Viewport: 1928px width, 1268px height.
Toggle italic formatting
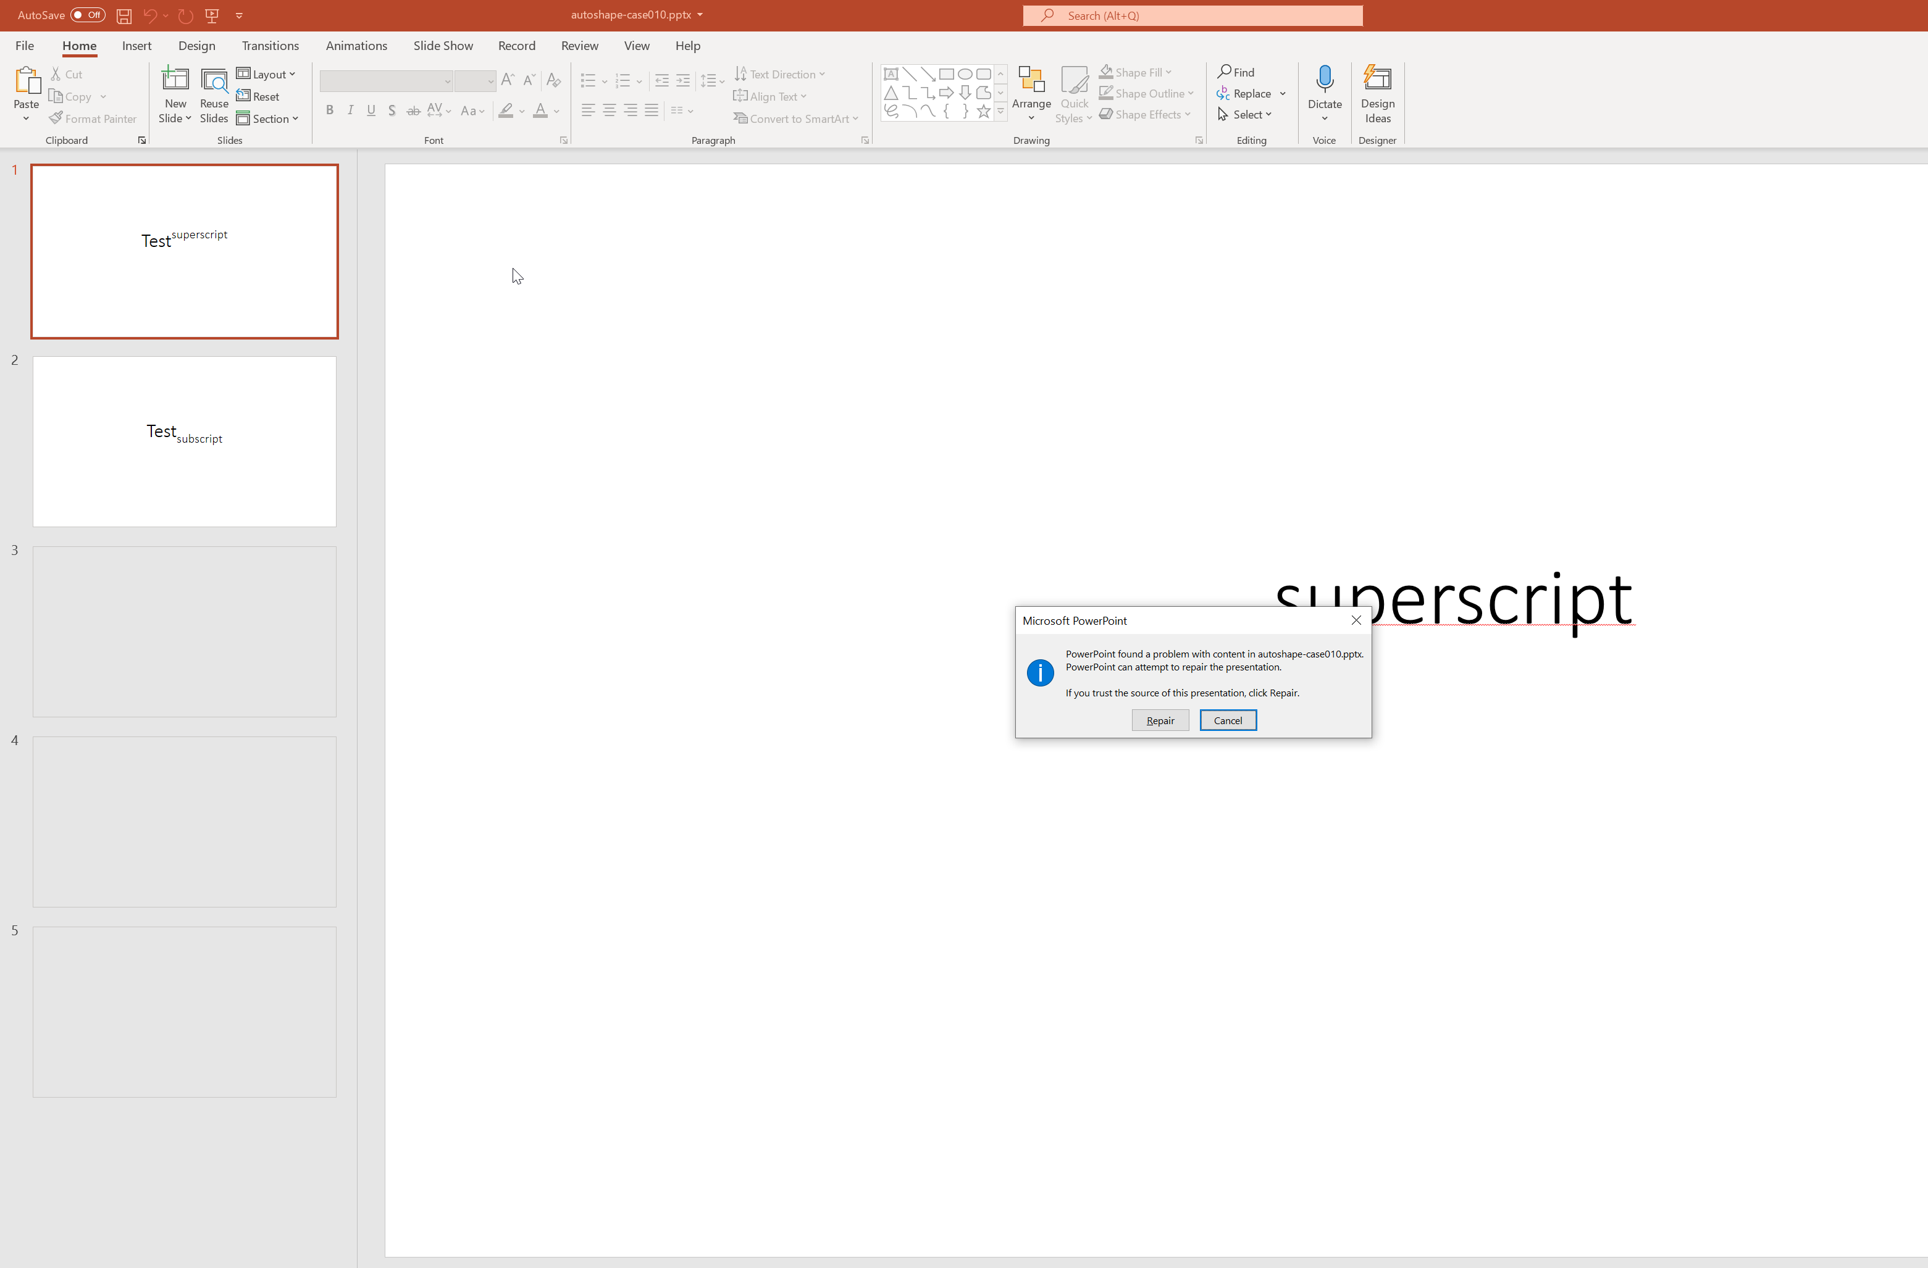tap(350, 110)
